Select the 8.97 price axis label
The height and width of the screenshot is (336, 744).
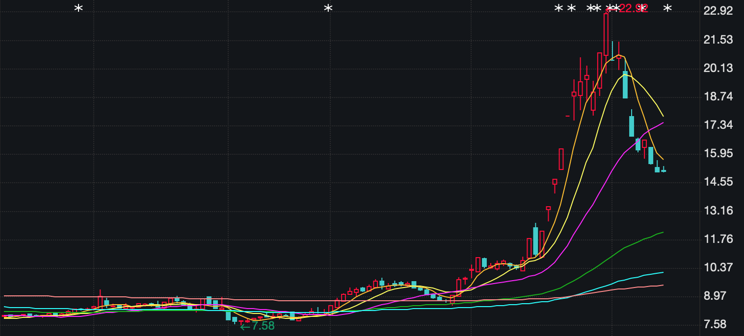pyautogui.click(x=717, y=296)
